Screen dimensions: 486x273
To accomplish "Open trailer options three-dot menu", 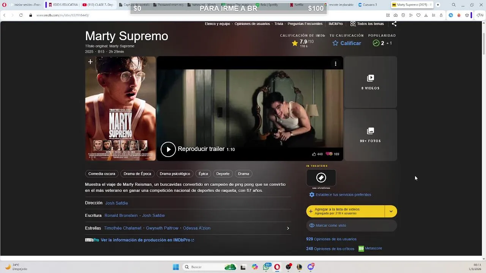I will pyautogui.click(x=336, y=64).
